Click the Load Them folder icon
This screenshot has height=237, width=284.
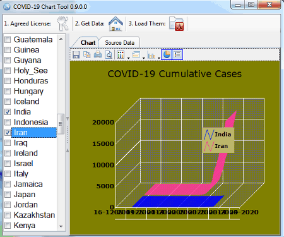click(177, 23)
